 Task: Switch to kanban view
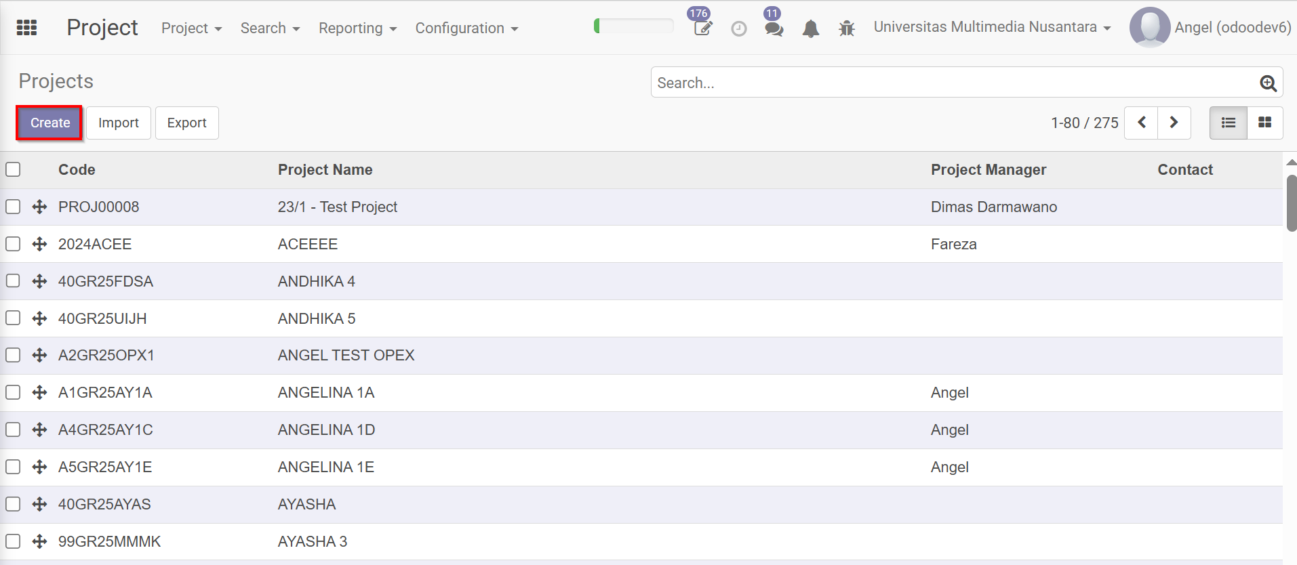click(1264, 123)
